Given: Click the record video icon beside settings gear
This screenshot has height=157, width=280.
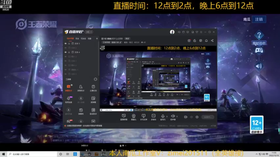Looking at the screenshot, I should 186,117.
